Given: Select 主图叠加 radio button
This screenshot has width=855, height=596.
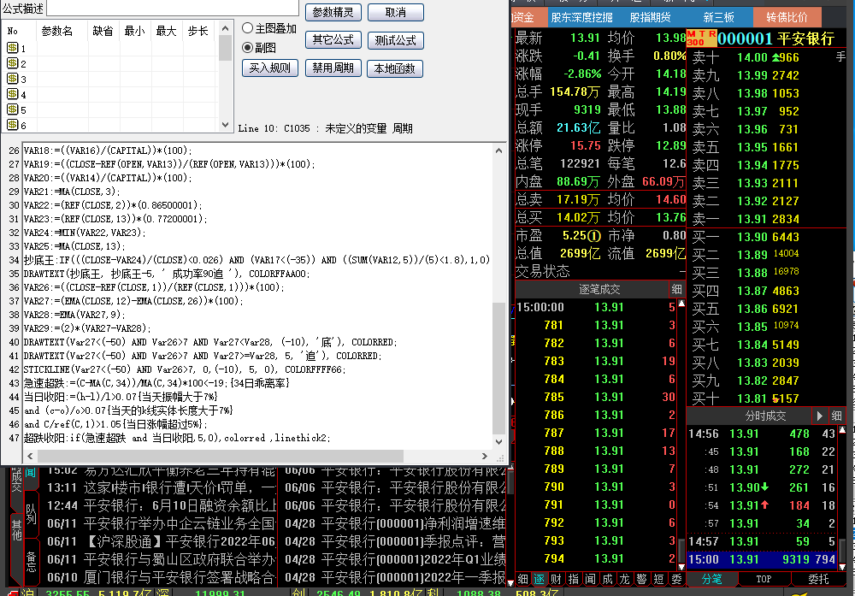Looking at the screenshot, I should click(248, 28).
